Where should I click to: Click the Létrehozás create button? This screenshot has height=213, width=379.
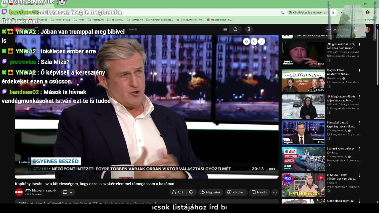[337, 29]
